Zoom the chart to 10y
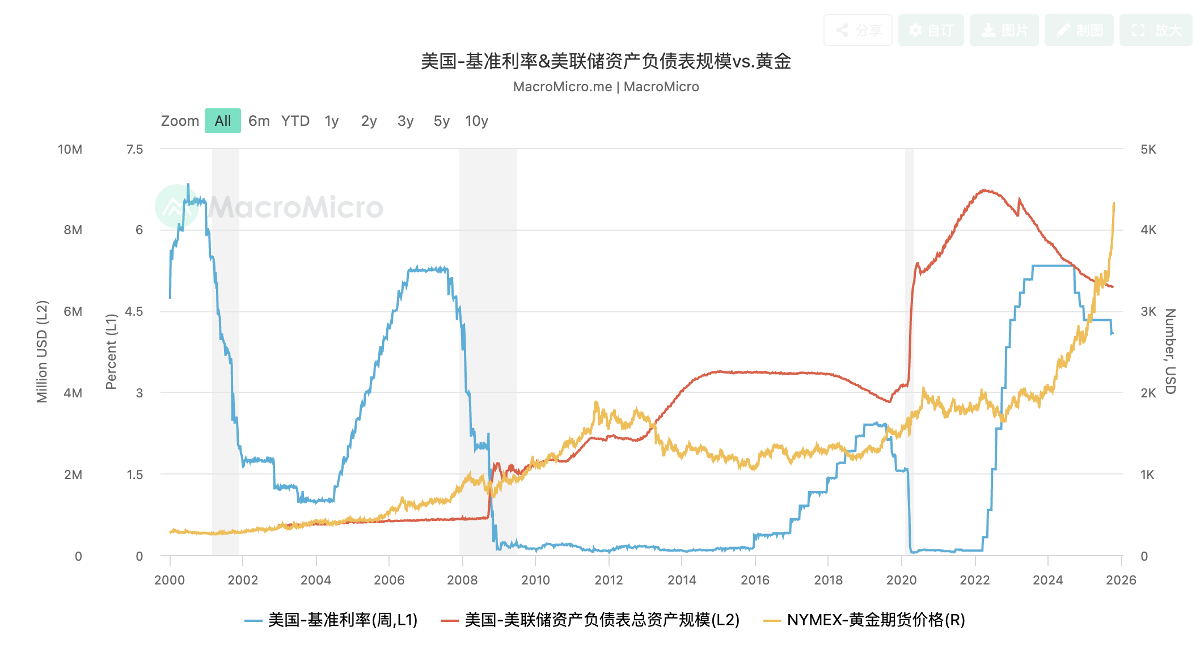 tap(476, 121)
